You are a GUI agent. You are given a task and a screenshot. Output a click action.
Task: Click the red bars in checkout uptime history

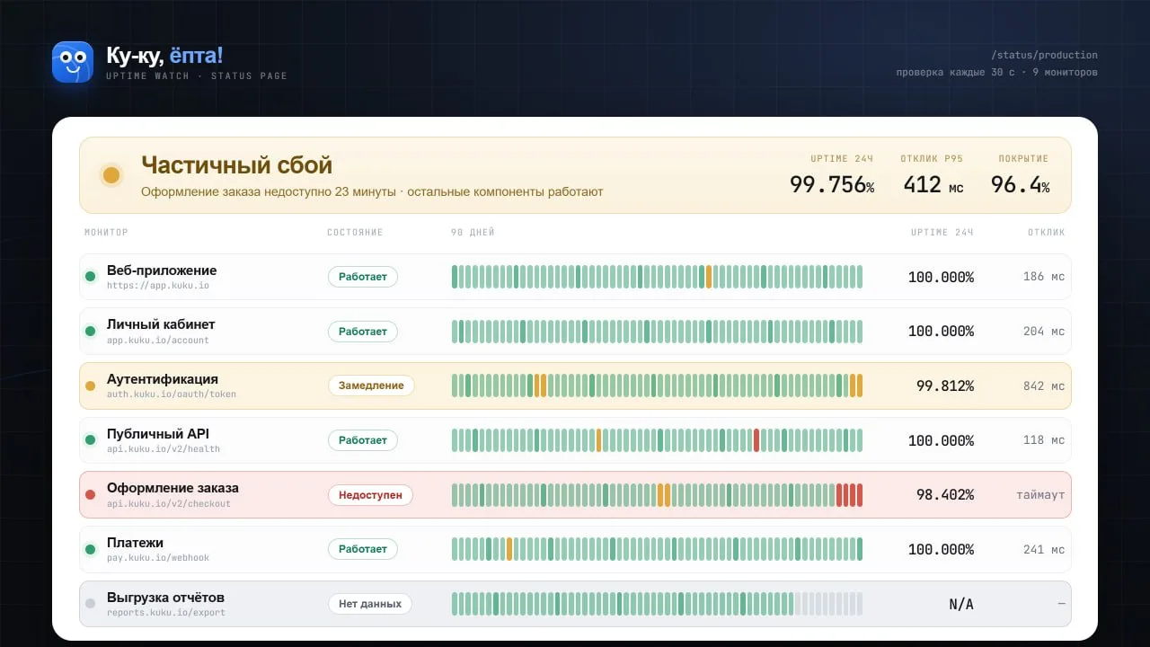click(849, 495)
